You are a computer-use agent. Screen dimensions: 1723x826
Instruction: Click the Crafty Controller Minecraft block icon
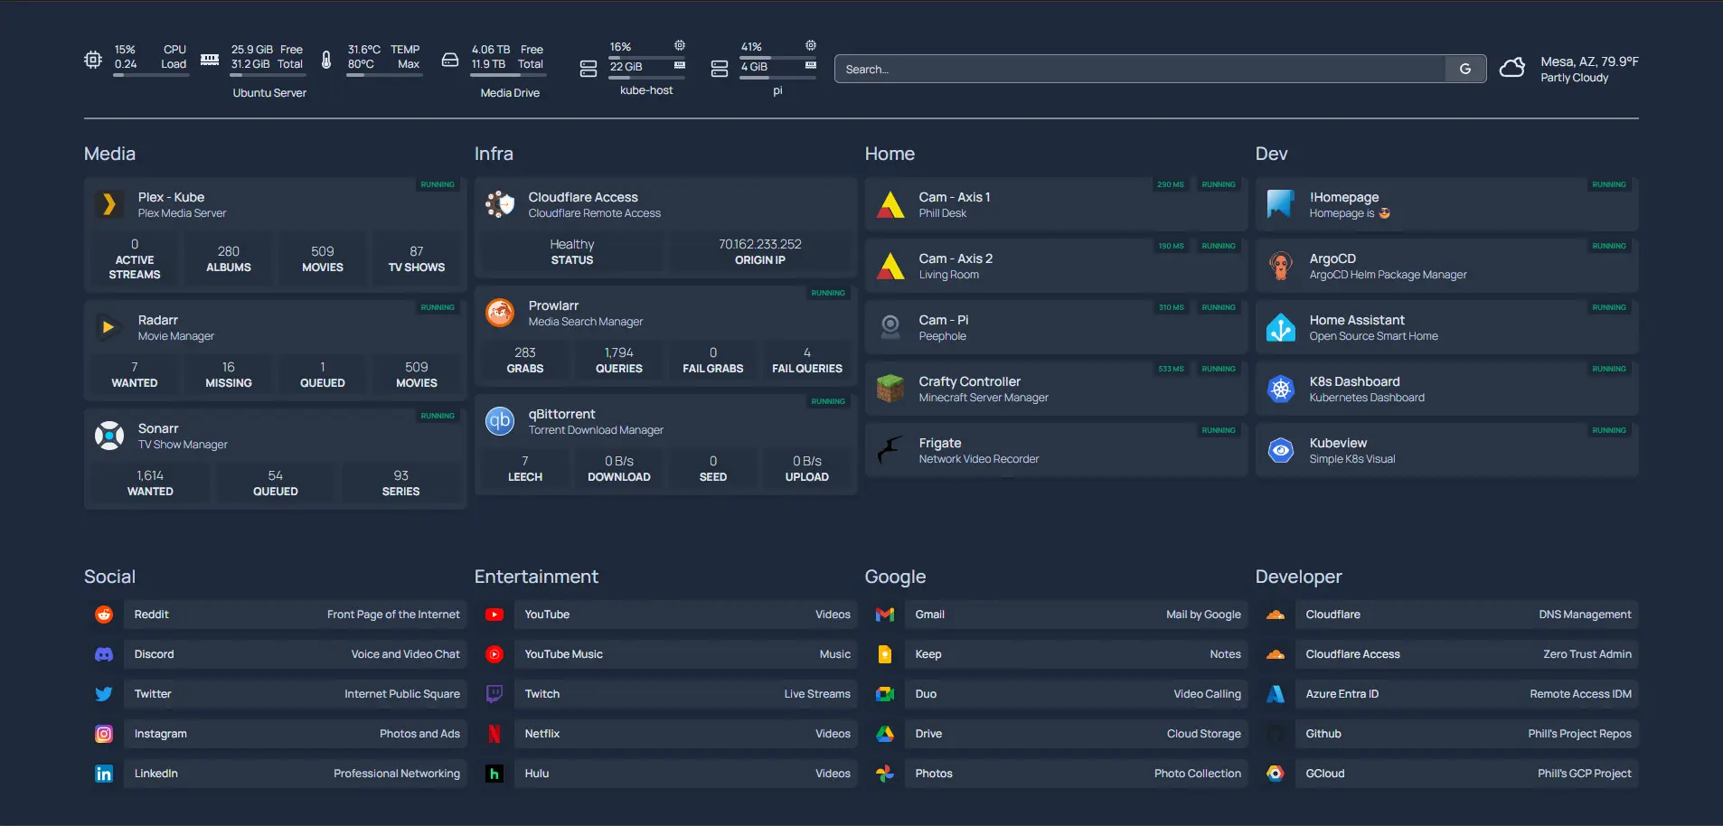[890, 389]
